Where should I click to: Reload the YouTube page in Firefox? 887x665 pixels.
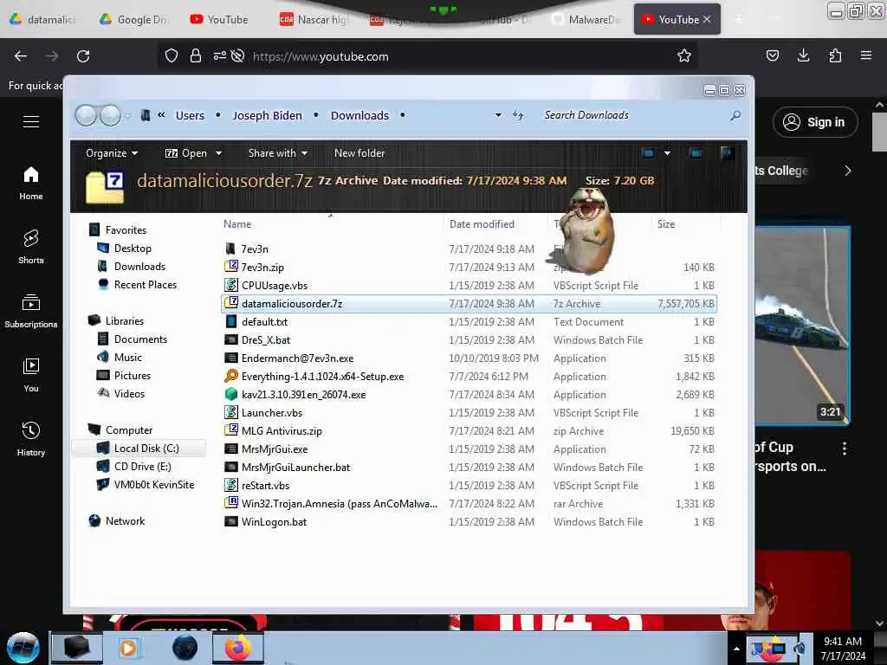(x=83, y=56)
